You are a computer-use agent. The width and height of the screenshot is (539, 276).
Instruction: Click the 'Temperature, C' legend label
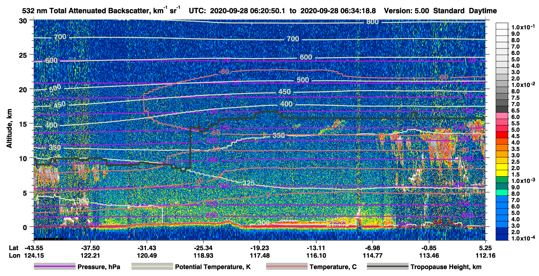pyautogui.click(x=333, y=267)
